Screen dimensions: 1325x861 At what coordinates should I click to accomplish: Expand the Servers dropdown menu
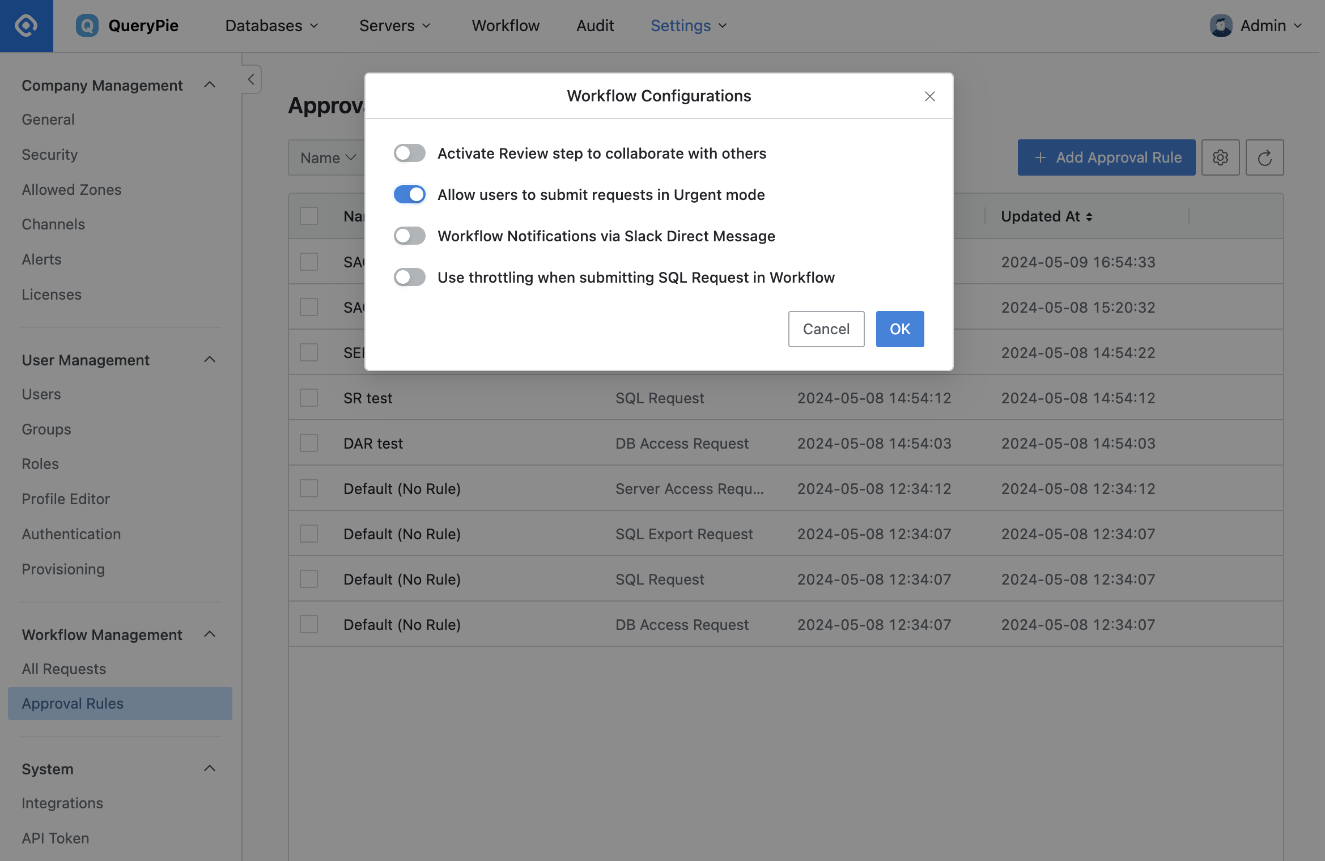(x=395, y=25)
